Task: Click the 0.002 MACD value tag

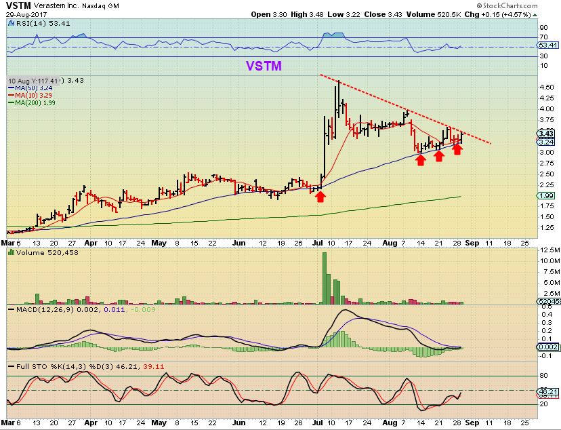Action: click(x=547, y=347)
